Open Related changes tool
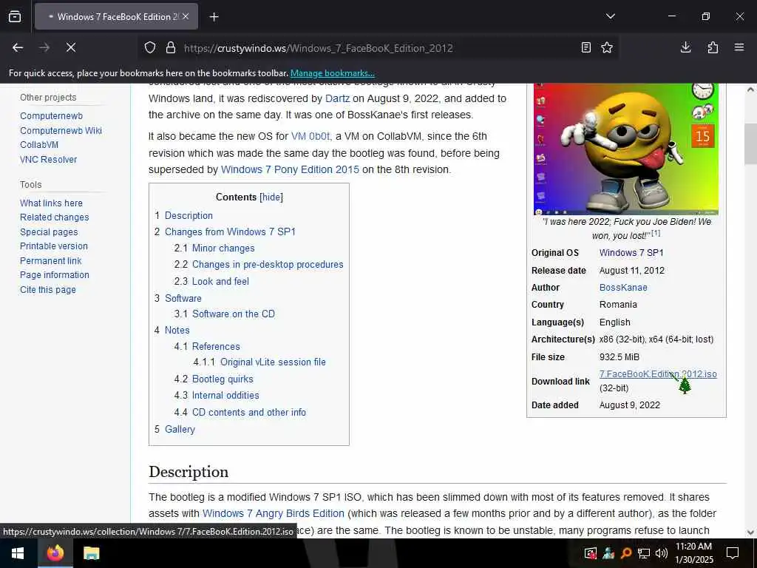Screen dimensions: 757x568 point(55,217)
